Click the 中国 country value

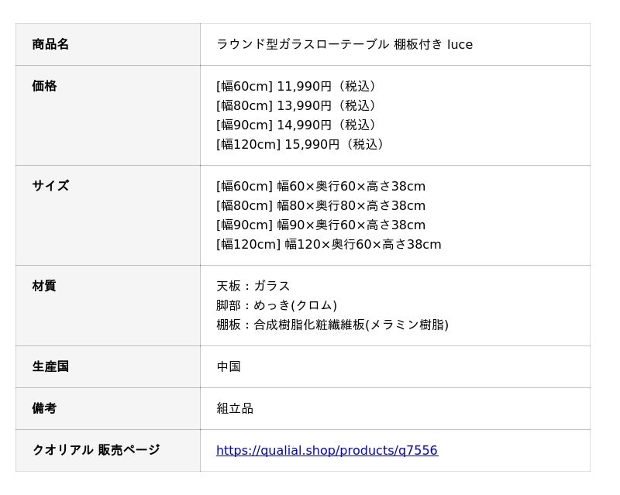[229, 366]
